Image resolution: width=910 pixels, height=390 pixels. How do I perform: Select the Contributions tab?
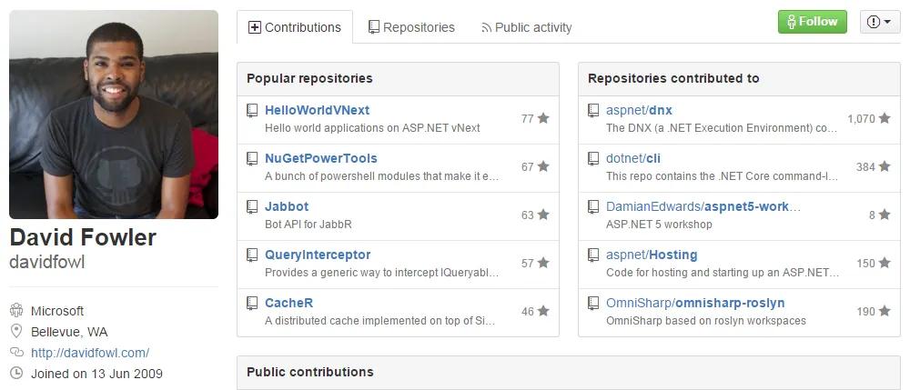coord(294,27)
